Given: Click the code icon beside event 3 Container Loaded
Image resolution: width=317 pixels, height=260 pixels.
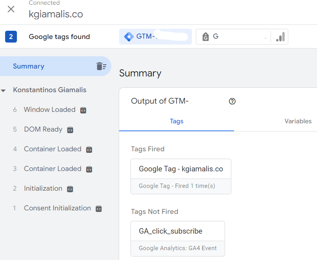Looking at the screenshot, I should (89, 169).
